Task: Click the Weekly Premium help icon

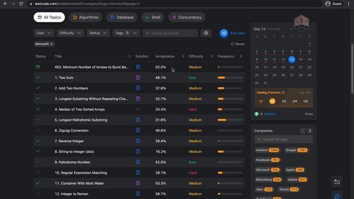Action: click(283, 92)
